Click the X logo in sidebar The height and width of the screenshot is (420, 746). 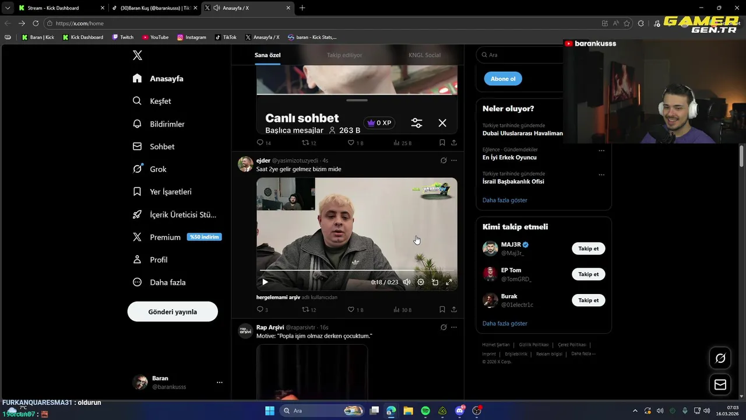[x=138, y=55]
